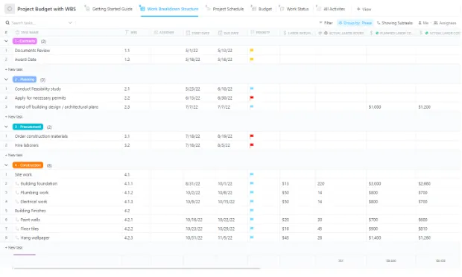Click the subtask icon beside Paint walls
This screenshot has width=462, height=277.
pyautogui.click(x=17, y=220)
